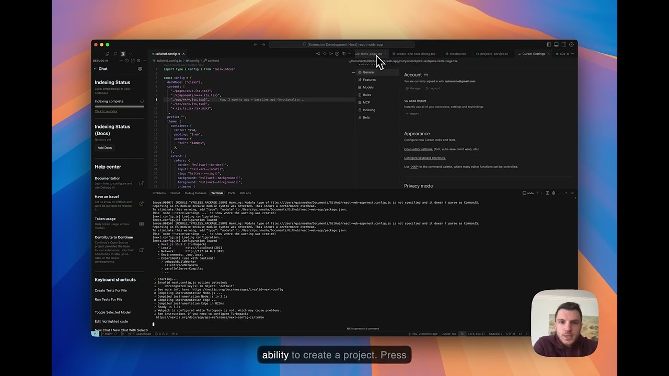The height and width of the screenshot is (376, 669).
Task: Toggle secondary sidebar layout icon
Action: click(563, 44)
